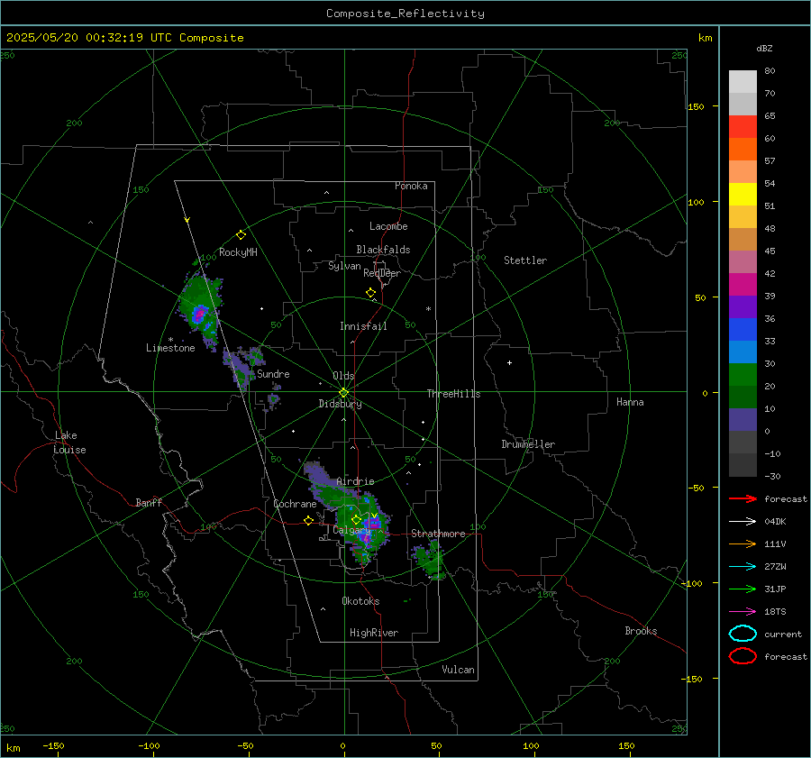
Task: Click the storm echo west of Sundre
Action: pyautogui.click(x=241, y=368)
